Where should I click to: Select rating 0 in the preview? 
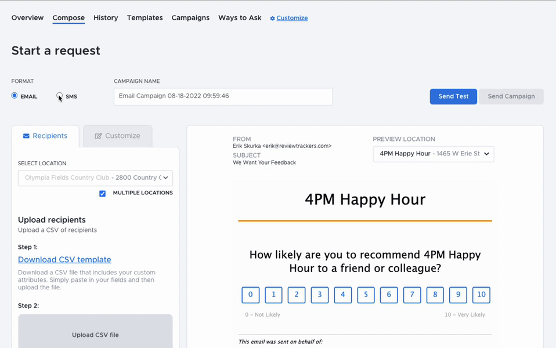(251, 295)
